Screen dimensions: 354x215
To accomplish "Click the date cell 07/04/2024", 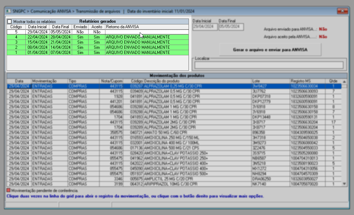I will click(60, 53).
